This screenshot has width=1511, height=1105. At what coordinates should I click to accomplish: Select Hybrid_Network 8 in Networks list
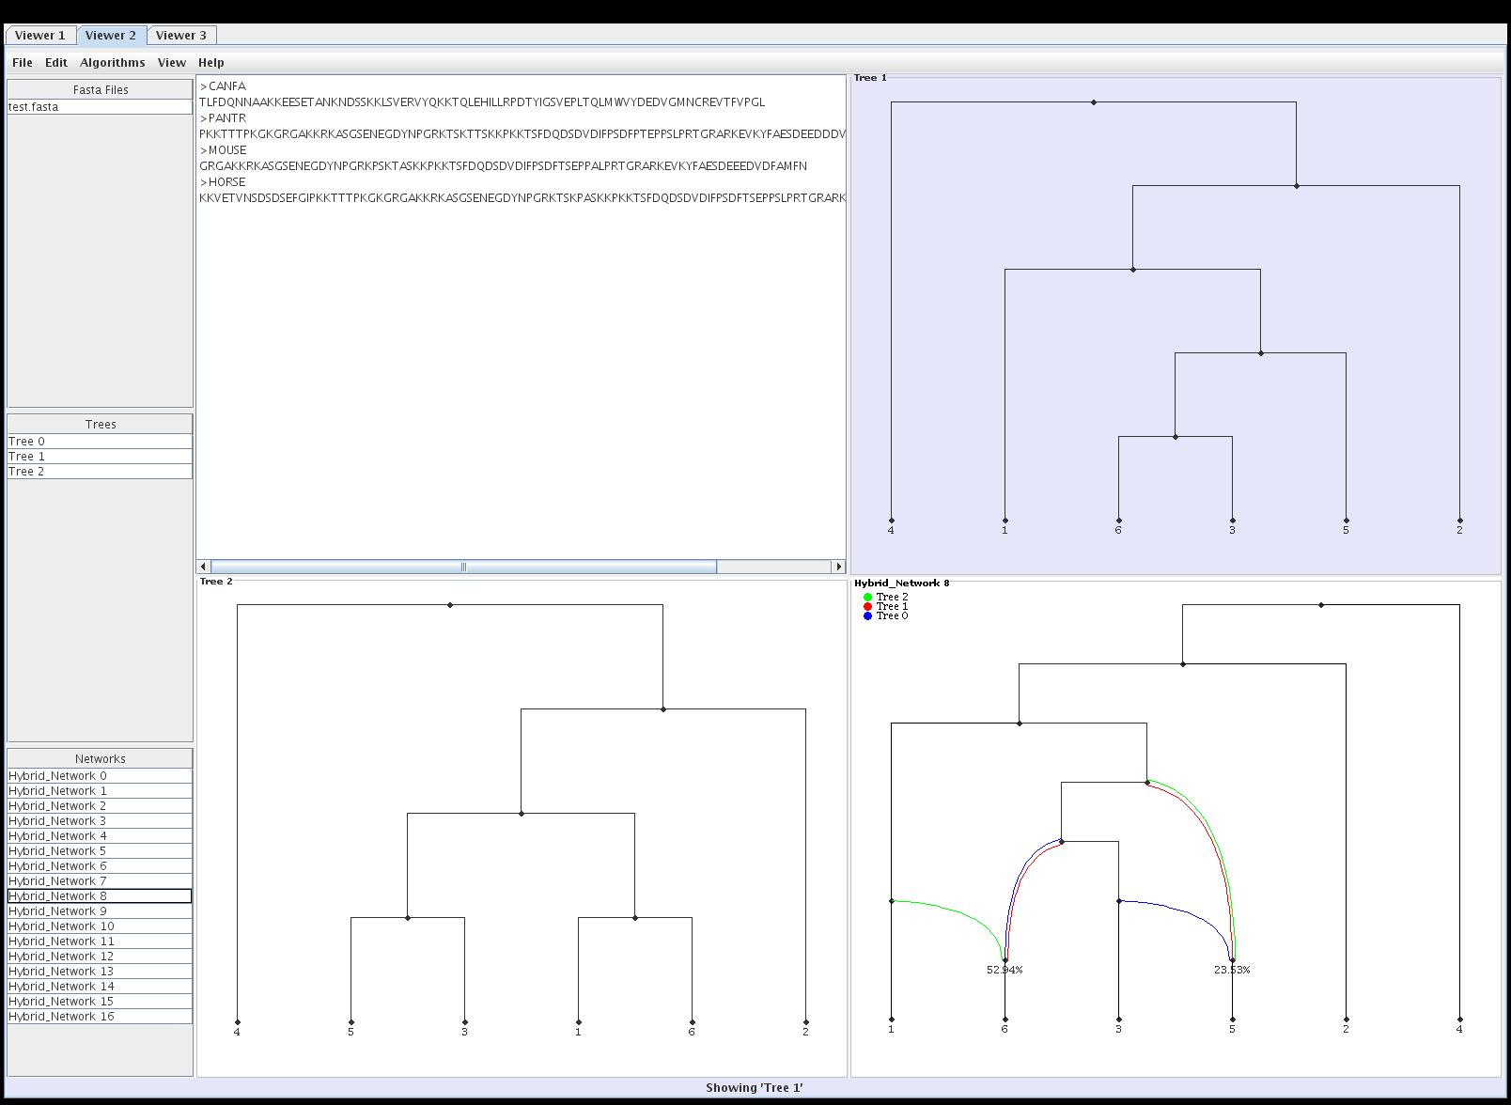pyautogui.click(x=100, y=896)
